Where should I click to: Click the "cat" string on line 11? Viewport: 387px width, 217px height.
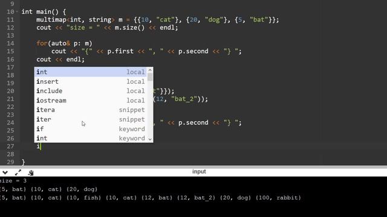click(x=165, y=20)
